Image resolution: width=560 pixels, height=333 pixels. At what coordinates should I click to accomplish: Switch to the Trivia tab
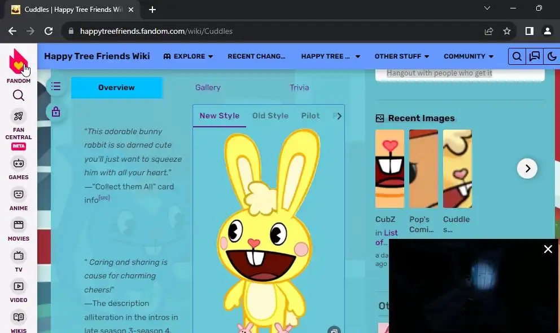coord(299,87)
